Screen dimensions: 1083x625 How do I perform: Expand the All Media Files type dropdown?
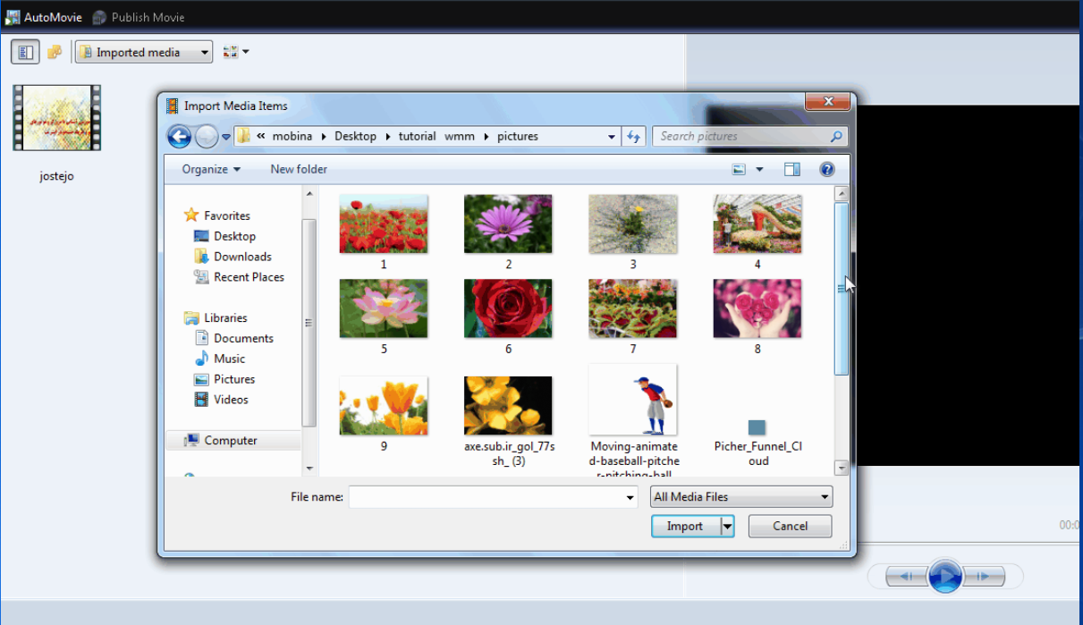pos(741,496)
